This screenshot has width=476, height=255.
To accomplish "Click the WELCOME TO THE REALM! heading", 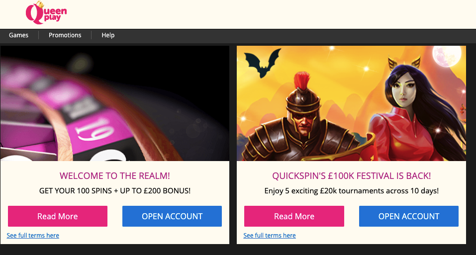I will point(115,176).
